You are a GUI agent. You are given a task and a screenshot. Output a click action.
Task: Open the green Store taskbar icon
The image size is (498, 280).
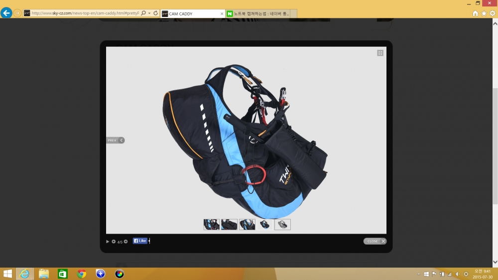(x=63, y=274)
